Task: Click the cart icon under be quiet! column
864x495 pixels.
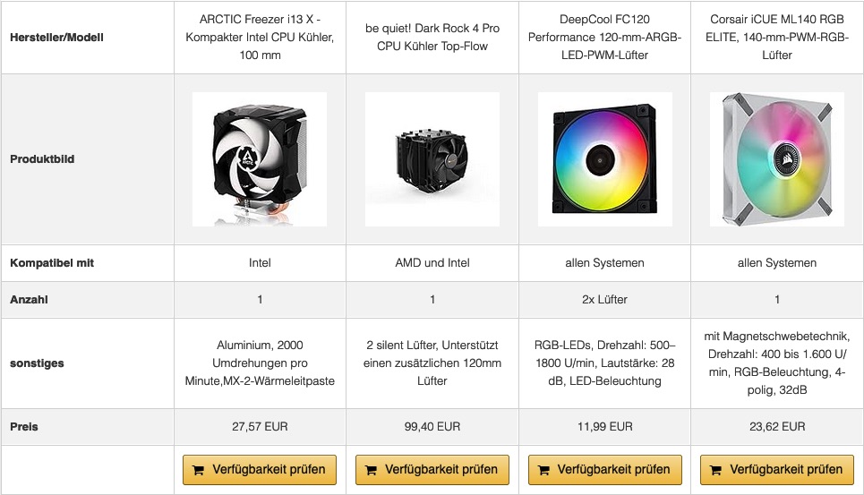Action: (372, 469)
